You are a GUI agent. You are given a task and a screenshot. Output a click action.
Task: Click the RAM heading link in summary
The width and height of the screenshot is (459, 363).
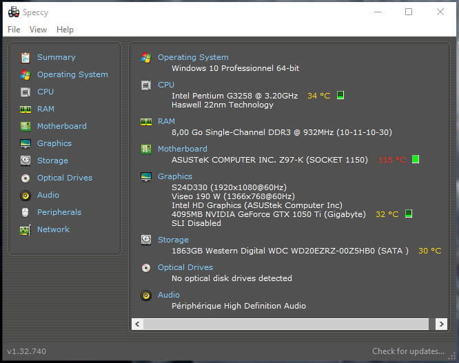point(166,121)
